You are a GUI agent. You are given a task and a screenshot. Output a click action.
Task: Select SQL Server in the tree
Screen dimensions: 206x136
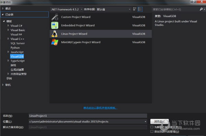18,43
